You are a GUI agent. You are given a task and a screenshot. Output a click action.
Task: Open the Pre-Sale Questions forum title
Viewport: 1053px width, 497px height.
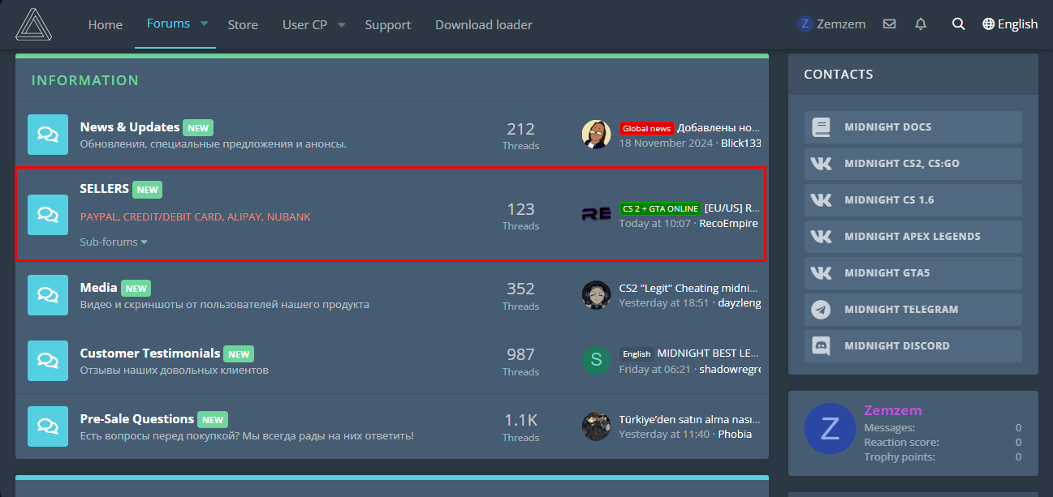(x=137, y=419)
